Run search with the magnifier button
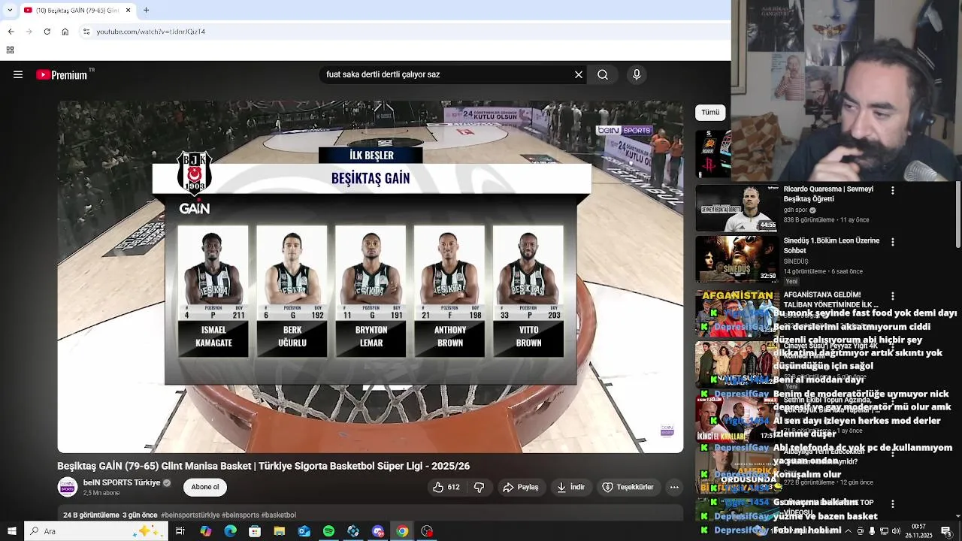Viewport: 962px width, 541px height. [x=603, y=74]
